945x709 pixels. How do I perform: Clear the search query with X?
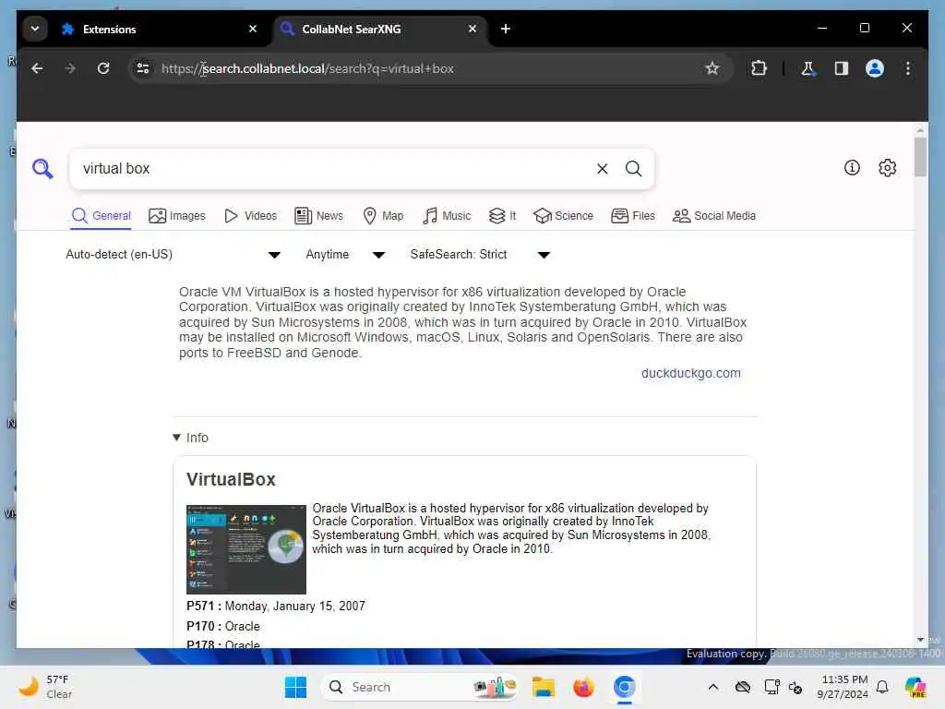[602, 169]
